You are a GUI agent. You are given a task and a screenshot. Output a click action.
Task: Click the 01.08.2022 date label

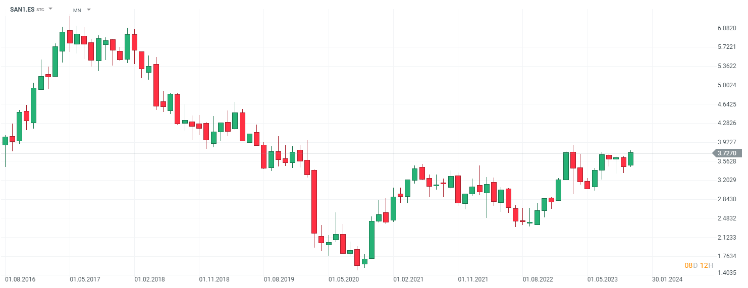click(538, 278)
